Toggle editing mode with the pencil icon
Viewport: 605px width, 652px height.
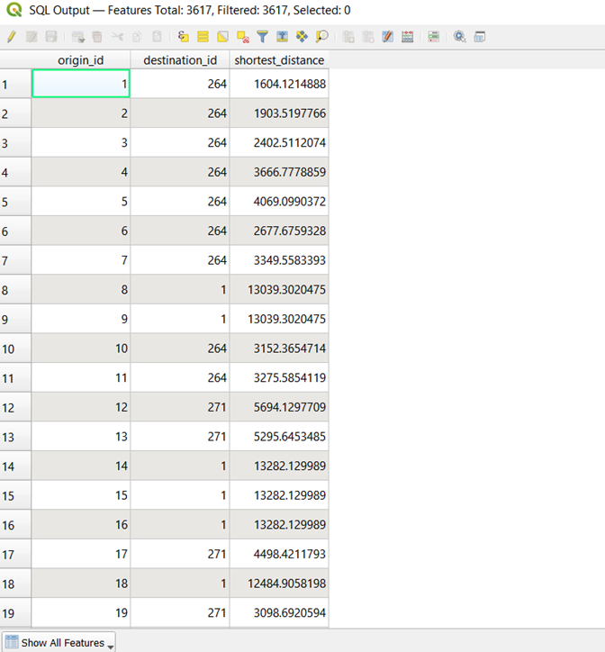pos(11,37)
